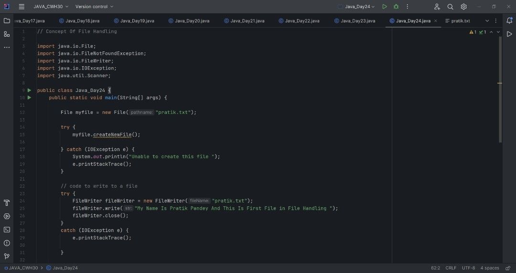
Task: Open editor tab options menu
Action: (496, 20)
